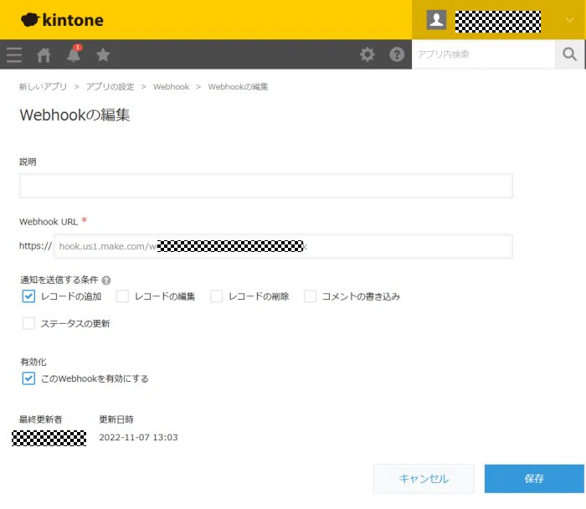586x509 pixels.
Task: Click help icon next to 通知を送信する条件
Action: tap(106, 280)
